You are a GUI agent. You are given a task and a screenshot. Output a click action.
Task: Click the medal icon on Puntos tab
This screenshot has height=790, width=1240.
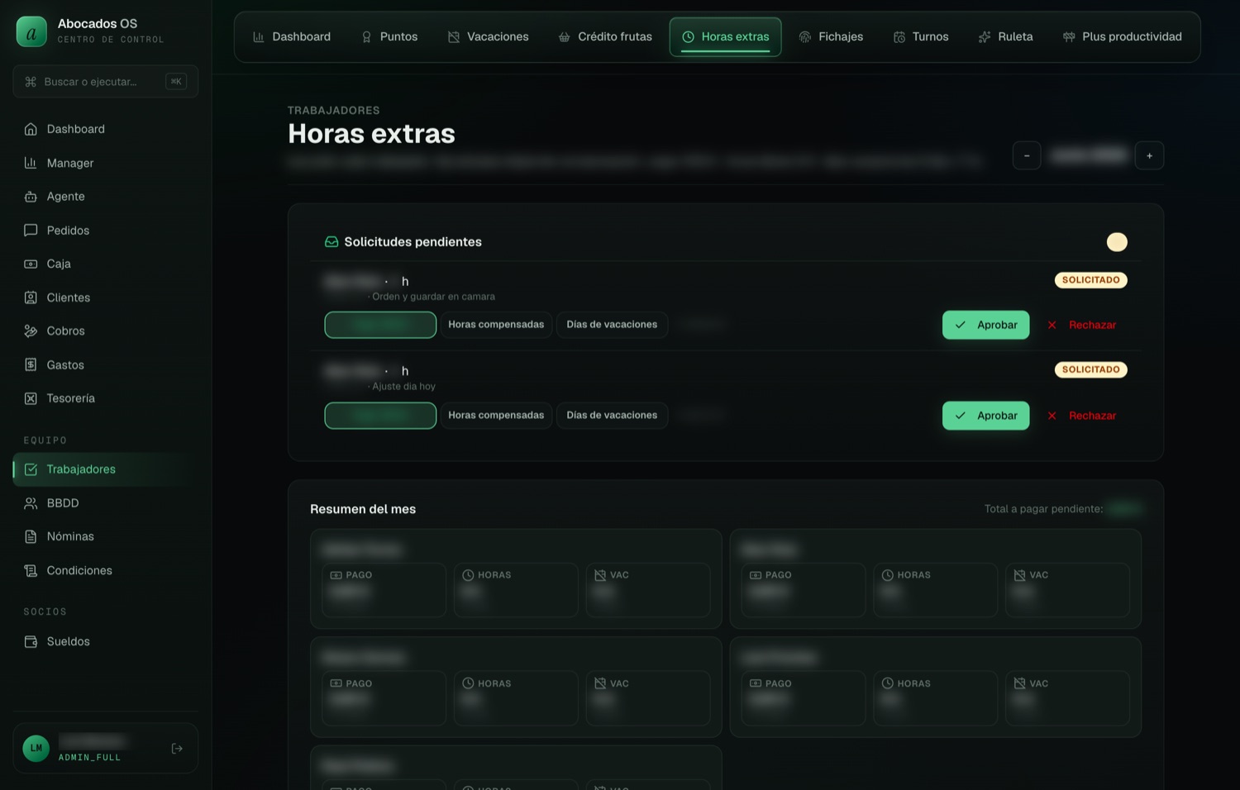click(x=366, y=37)
